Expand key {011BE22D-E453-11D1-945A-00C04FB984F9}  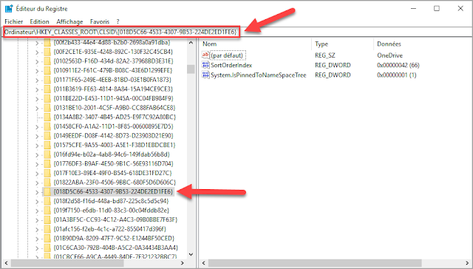pyautogui.click(x=37, y=99)
